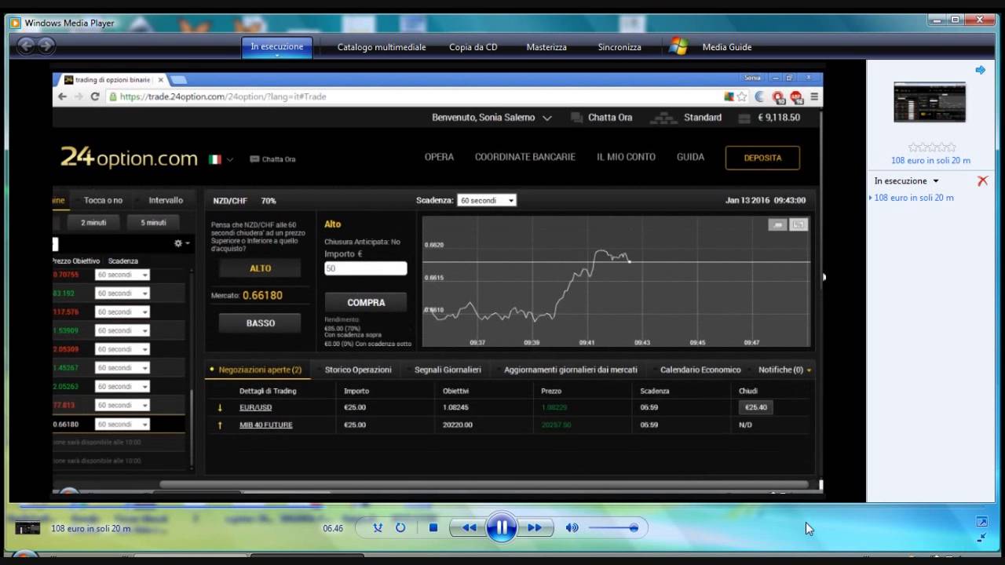This screenshot has width=1005, height=565.
Task: Select the '5 minuti' option
Action: pos(153,222)
